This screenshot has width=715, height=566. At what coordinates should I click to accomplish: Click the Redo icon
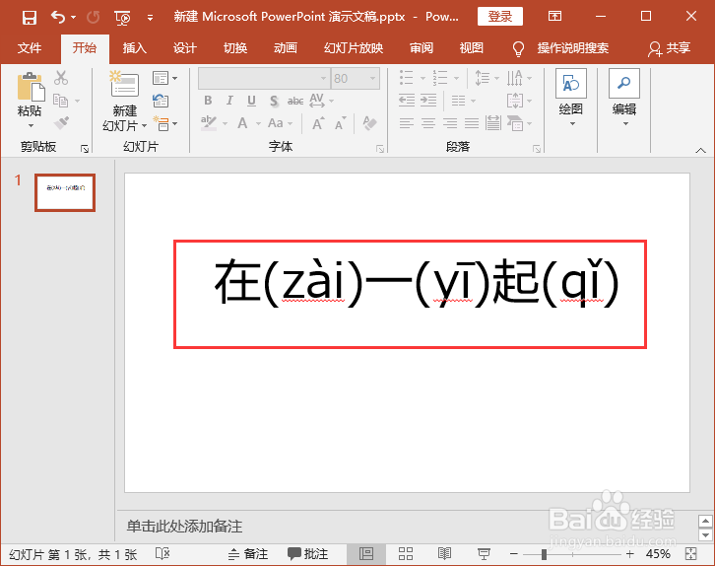click(x=93, y=18)
